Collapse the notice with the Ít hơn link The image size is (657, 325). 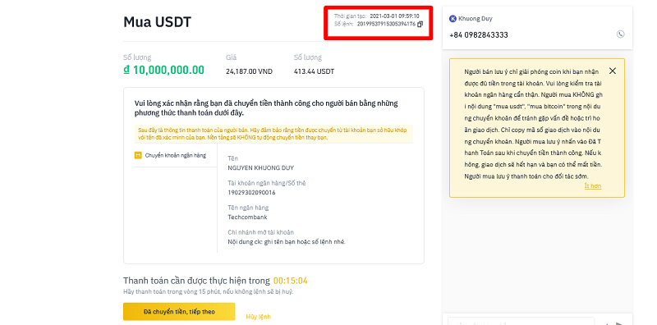(593, 186)
